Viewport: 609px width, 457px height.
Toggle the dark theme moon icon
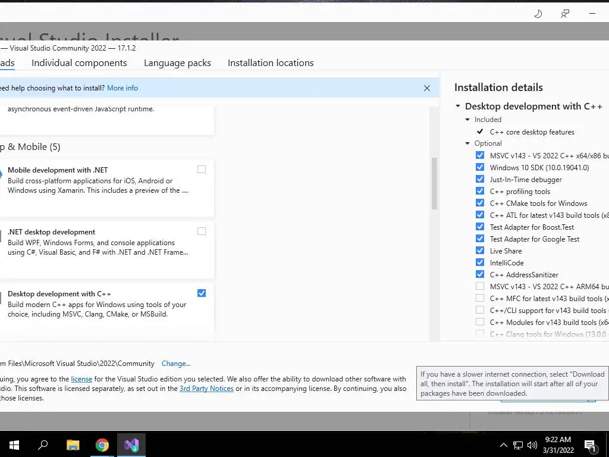pyautogui.click(x=538, y=14)
